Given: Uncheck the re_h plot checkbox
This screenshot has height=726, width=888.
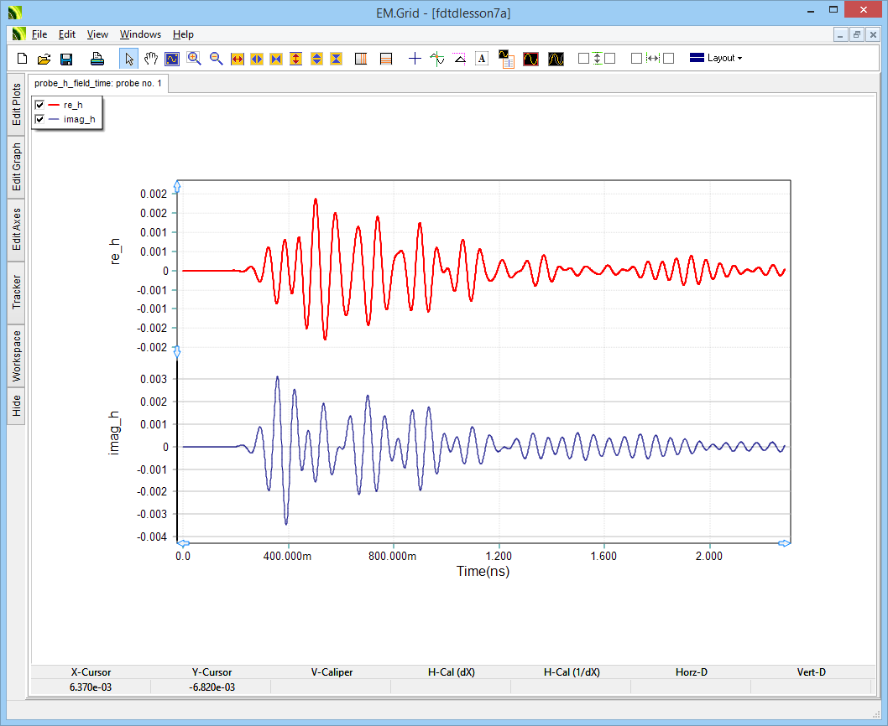Looking at the screenshot, I should [39, 105].
